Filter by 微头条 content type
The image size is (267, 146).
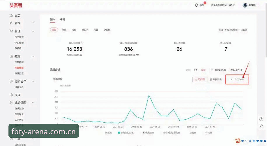(85, 30)
